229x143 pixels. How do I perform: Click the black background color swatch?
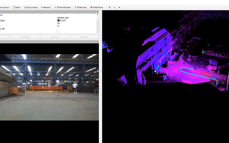point(58,21)
